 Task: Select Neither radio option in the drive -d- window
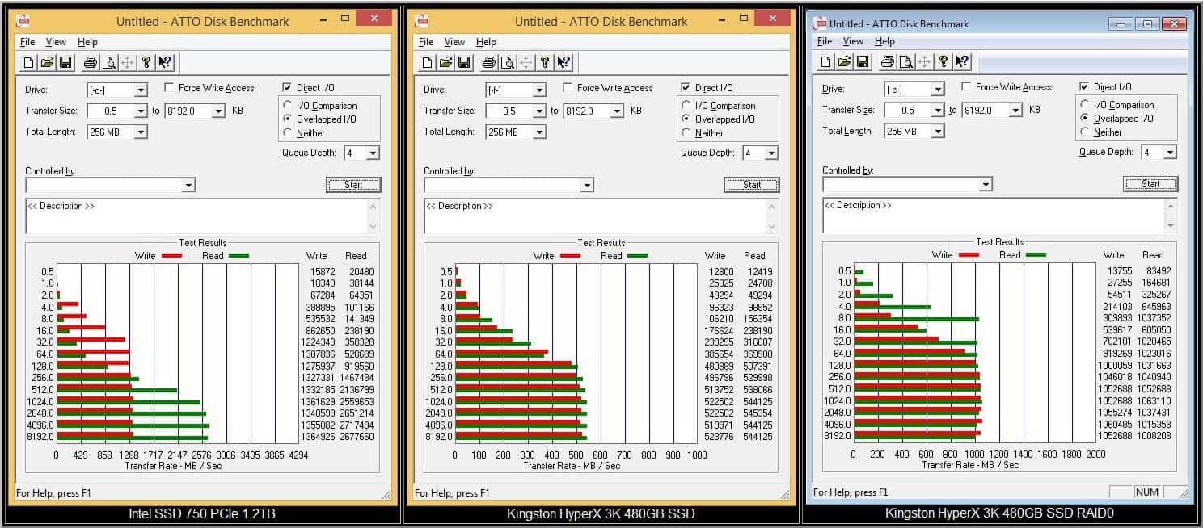click(289, 133)
